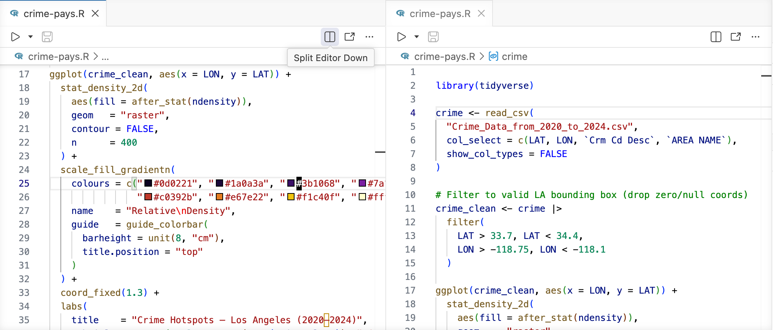Open right editor in new window icon
Screen dimensions: 773x330
(x=736, y=37)
